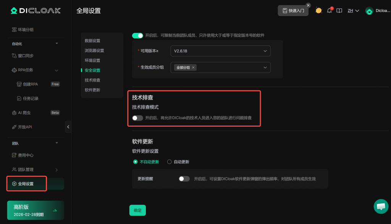Click the 快速入门 quick start button
Image resolution: width=391 pixels, height=224 pixels.
coord(293,11)
